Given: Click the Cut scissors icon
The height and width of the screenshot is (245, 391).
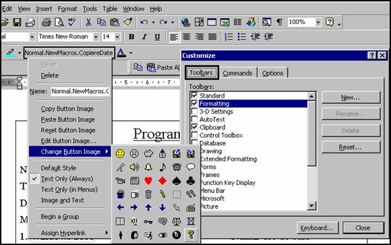Looking at the screenshot, I should tap(88, 22).
